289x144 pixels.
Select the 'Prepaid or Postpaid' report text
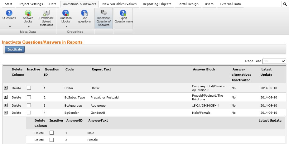click(105, 97)
